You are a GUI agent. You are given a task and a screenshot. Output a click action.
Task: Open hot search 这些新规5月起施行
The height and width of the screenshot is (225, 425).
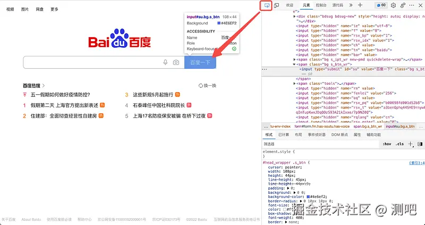(x=153, y=95)
